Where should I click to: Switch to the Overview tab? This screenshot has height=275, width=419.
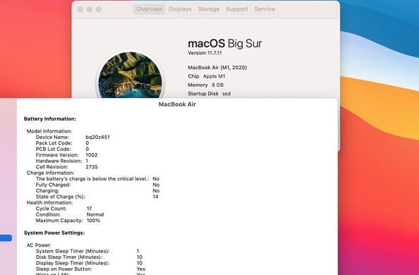150,9
